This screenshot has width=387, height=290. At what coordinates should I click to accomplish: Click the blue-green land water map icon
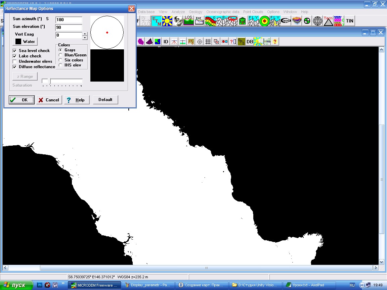(x=158, y=42)
